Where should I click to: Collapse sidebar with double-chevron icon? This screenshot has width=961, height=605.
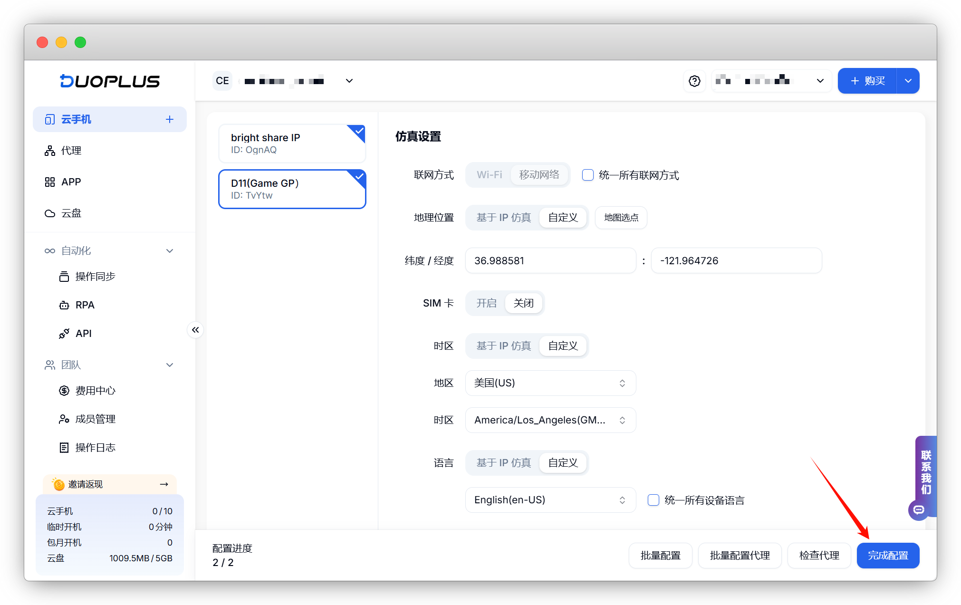coord(195,330)
